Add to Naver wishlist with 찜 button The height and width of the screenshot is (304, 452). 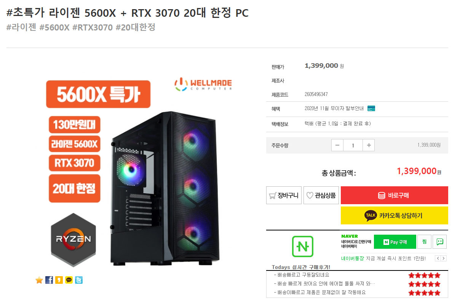424,242
